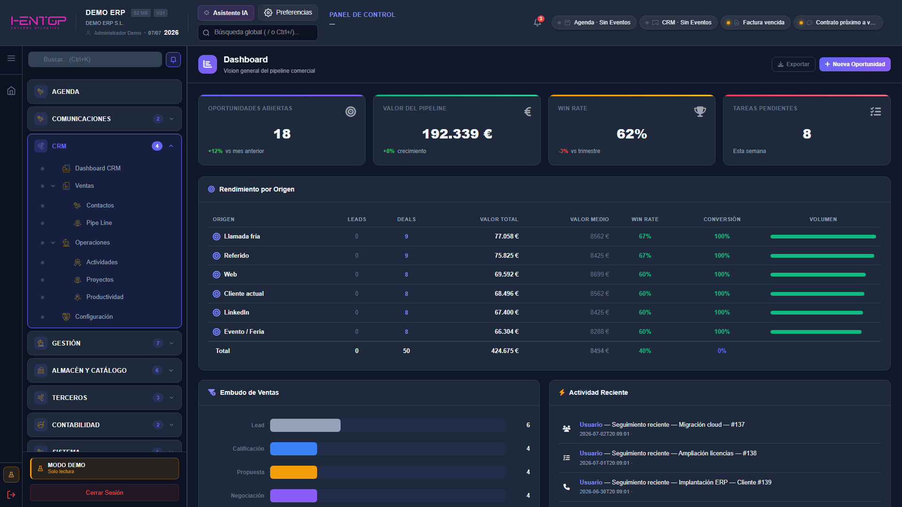Open the notifications bell with red badge
This screenshot has height=507, width=902.
[x=537, y=22]
